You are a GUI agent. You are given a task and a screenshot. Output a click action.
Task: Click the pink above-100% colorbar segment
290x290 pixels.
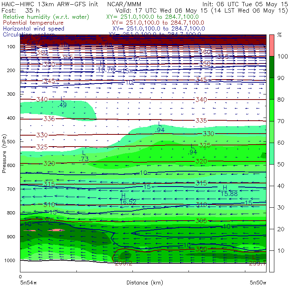[272, 45]
